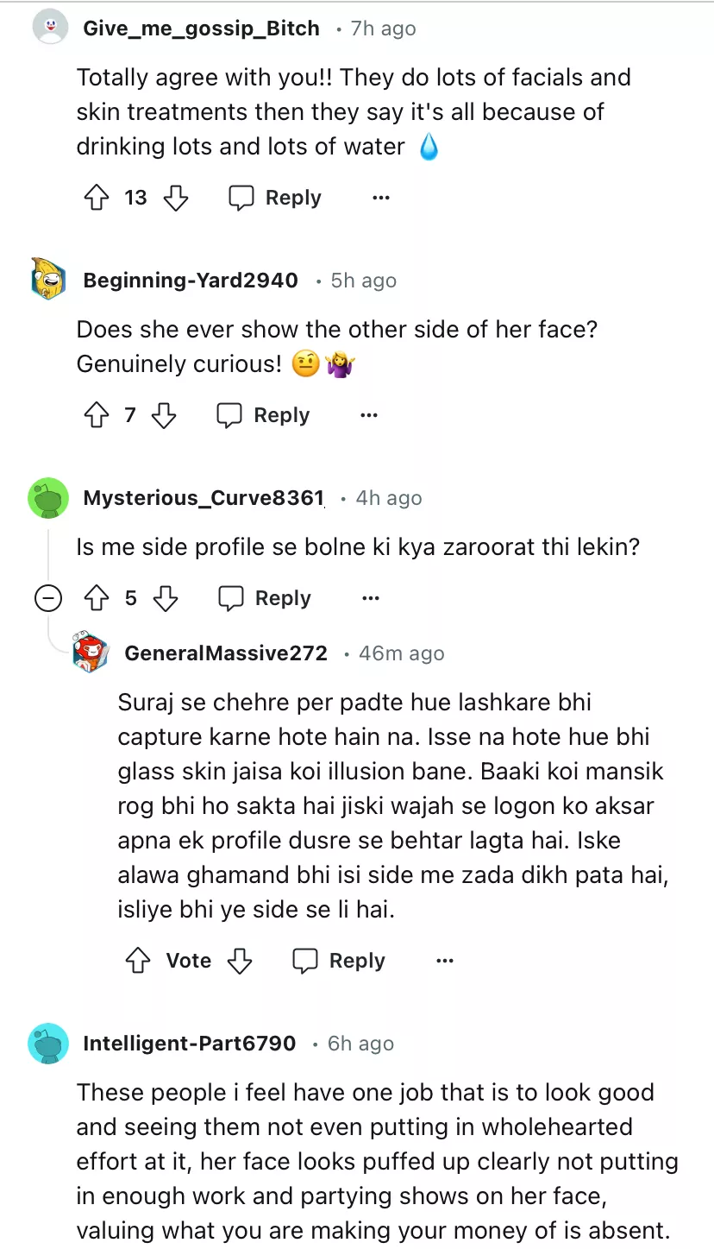714x1249 pixels.
Task: Downvote Mysterious_Curve8361's comment
Action: 165,598
